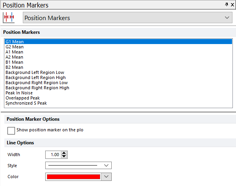The height and width of the screenshot is (186, 236).
Task: Select G2 Mean marker
Action: coord(118,47)
